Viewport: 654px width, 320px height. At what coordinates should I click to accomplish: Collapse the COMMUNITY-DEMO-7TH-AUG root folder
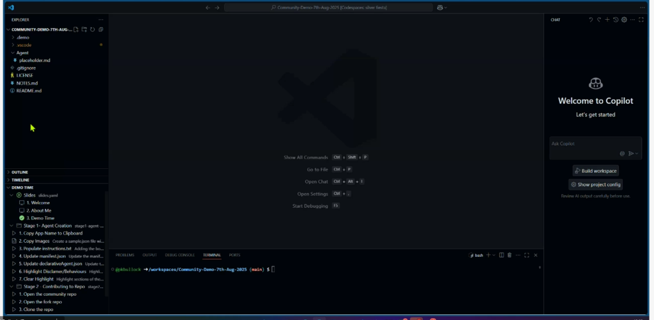pyautogui.click(x=8, y=29)
